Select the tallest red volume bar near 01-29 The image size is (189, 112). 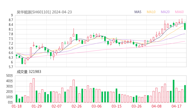click(33, 90)
